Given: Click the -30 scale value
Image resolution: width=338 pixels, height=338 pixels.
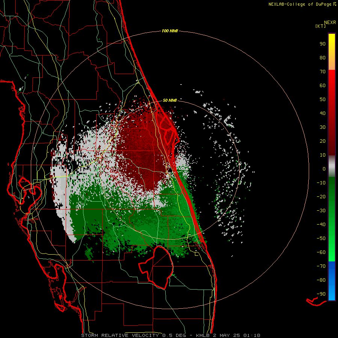Looking at the screenshot, I should coord(321,211).
